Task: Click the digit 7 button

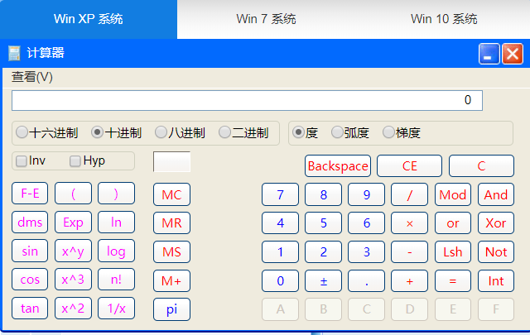Action: (x=280, y=194)
